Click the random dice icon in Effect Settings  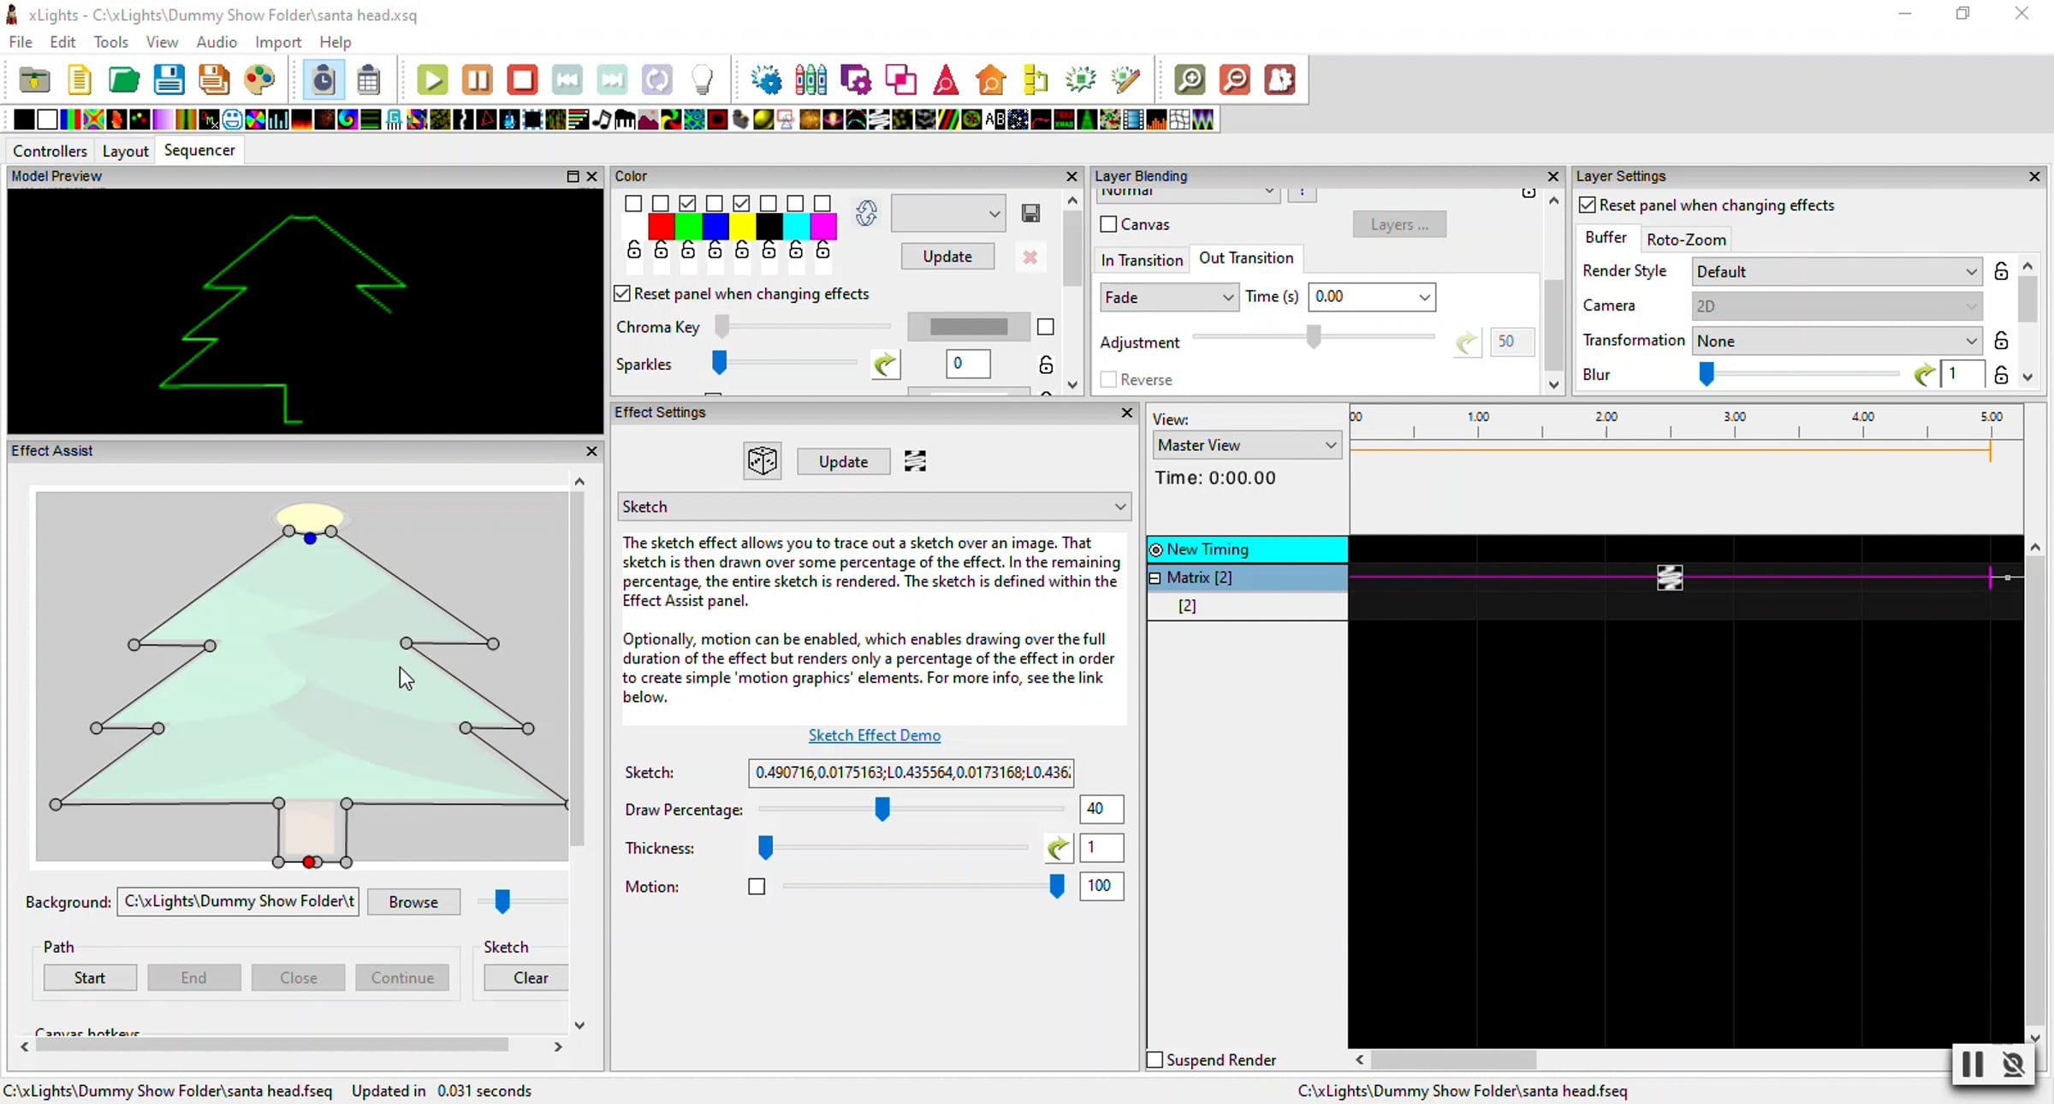point(762,461)
